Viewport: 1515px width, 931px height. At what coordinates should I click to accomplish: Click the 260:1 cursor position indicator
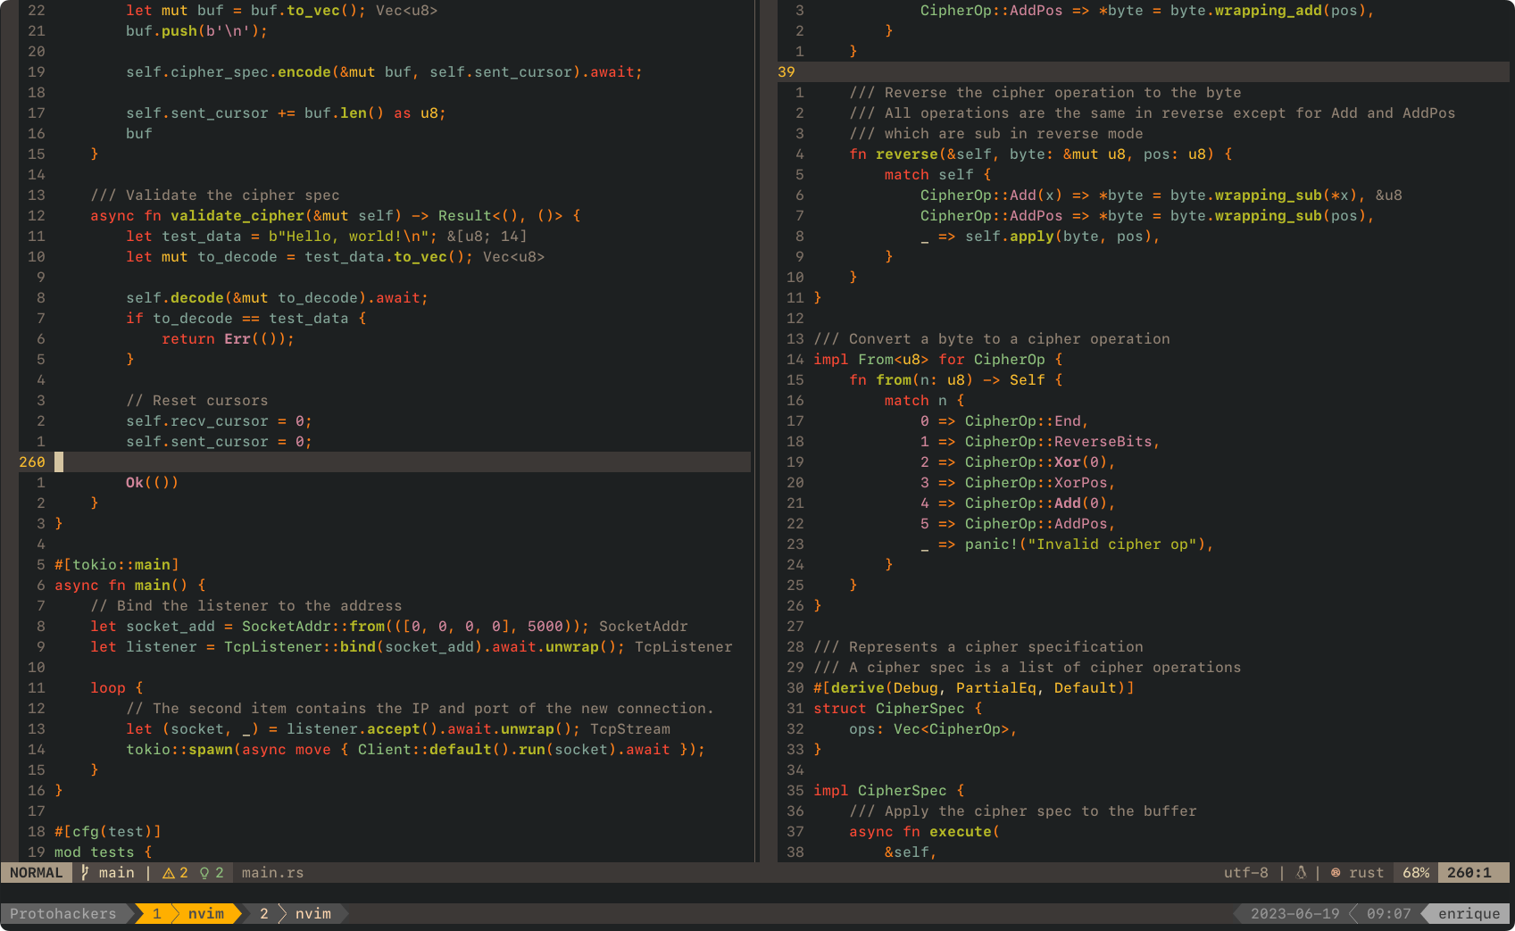click(1469, 873)
